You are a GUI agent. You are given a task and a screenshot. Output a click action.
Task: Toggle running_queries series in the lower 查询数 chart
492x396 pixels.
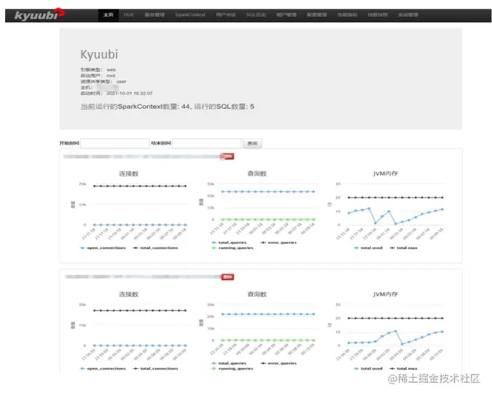click(232, 369)
